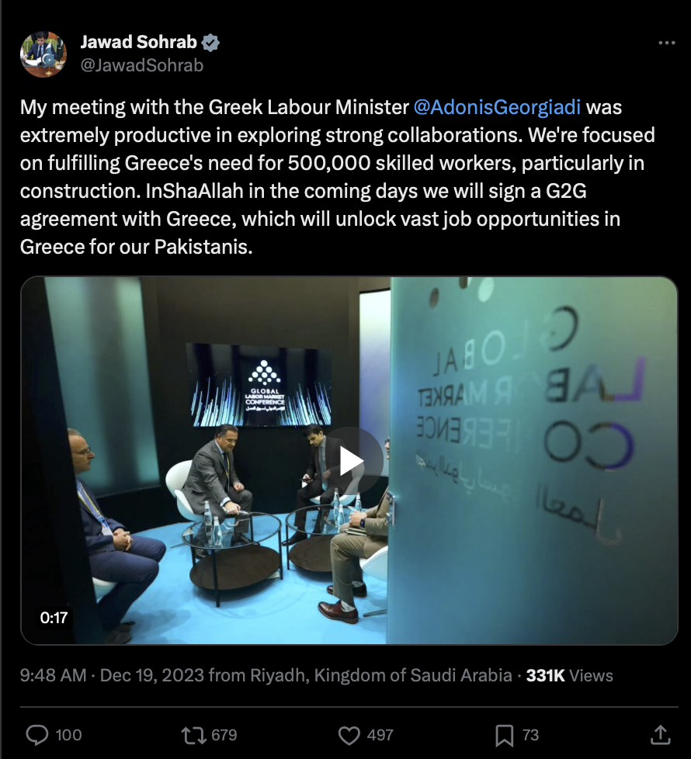691x759 pixels.
Task: View the 331K Views count
Action: tap(569, 676)
